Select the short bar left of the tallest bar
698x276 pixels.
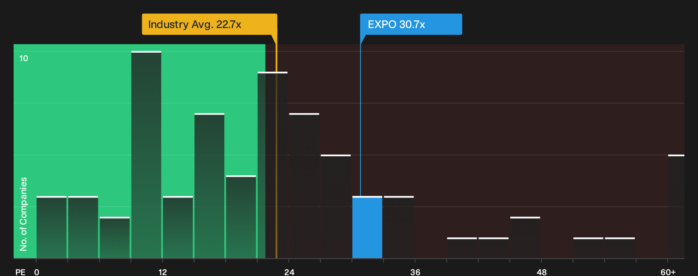point(115,238)
